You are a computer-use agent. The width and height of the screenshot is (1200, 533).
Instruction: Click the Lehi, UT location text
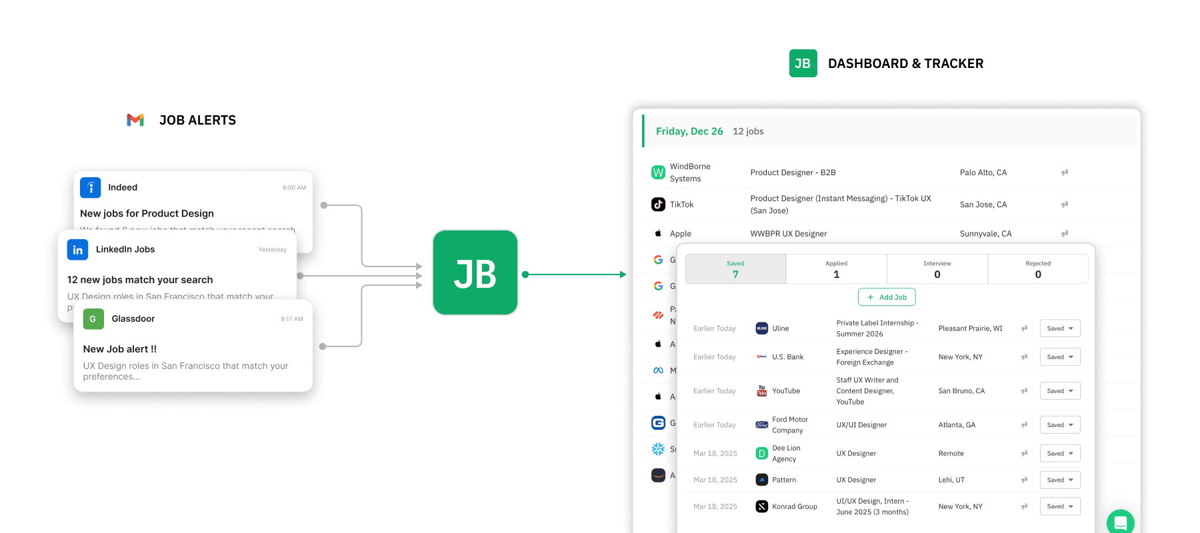pyautogui.click(x=951, y=480)
